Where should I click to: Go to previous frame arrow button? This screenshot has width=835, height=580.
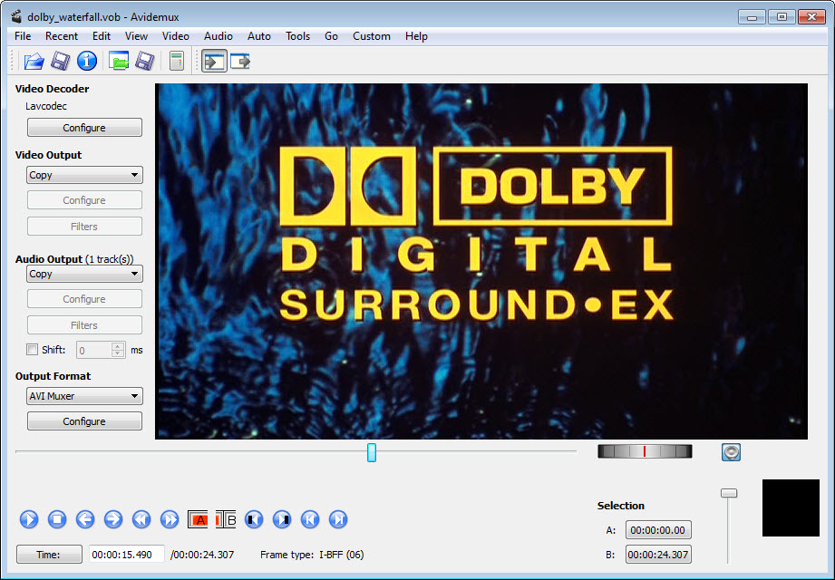pos(85,519)
